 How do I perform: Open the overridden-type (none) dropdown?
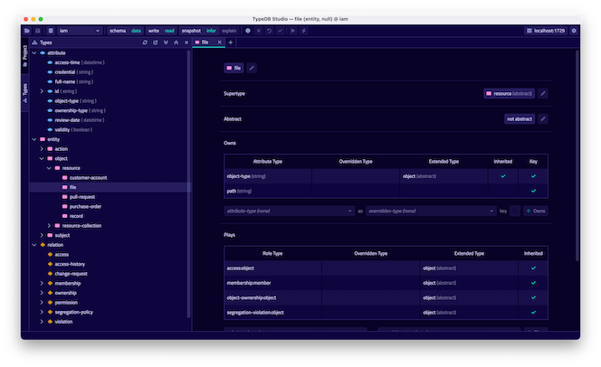431,211
